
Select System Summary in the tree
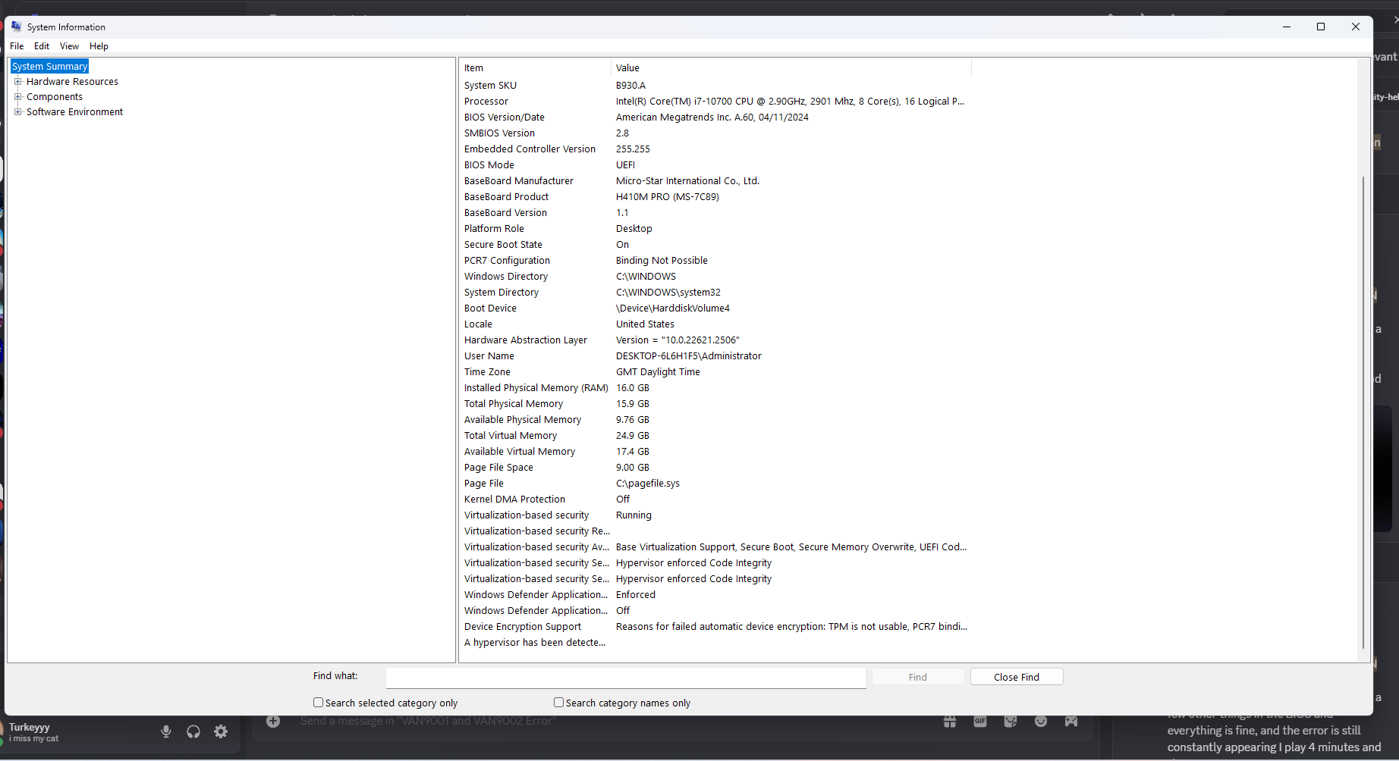click(x=50, y=67)
